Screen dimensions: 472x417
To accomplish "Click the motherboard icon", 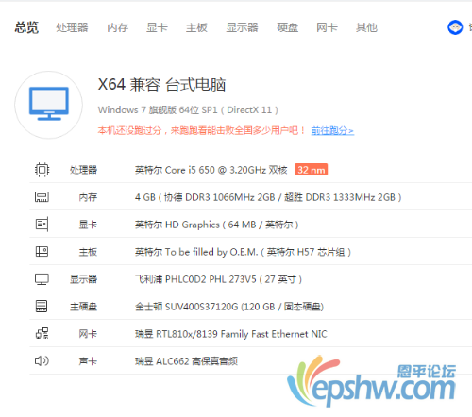I will coord(42,252).
